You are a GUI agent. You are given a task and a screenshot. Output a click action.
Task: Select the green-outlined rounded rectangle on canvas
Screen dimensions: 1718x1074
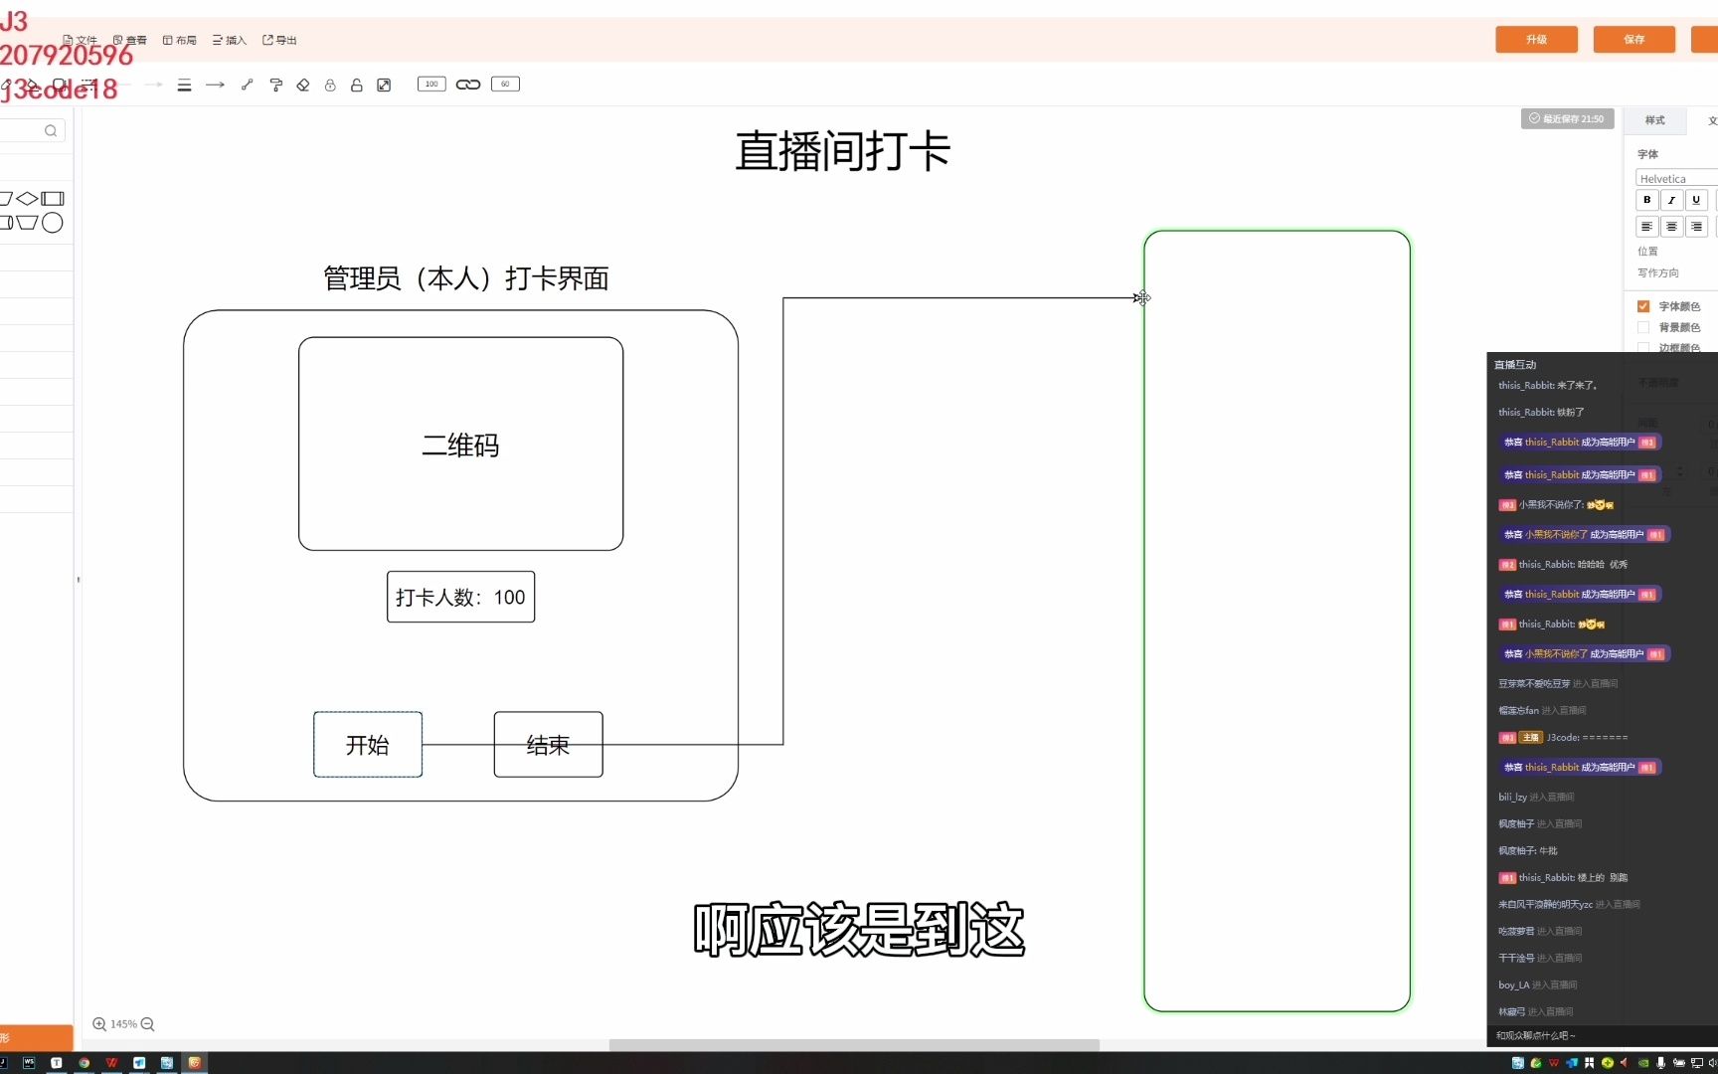click(x=1277, y=621)
